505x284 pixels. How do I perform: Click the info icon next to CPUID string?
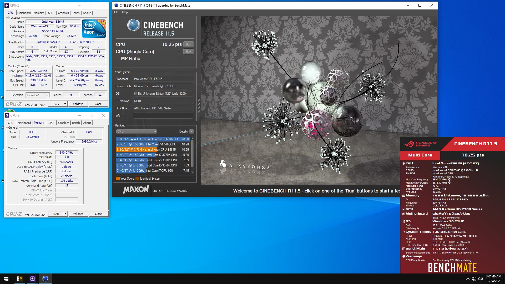pos(477,170)
